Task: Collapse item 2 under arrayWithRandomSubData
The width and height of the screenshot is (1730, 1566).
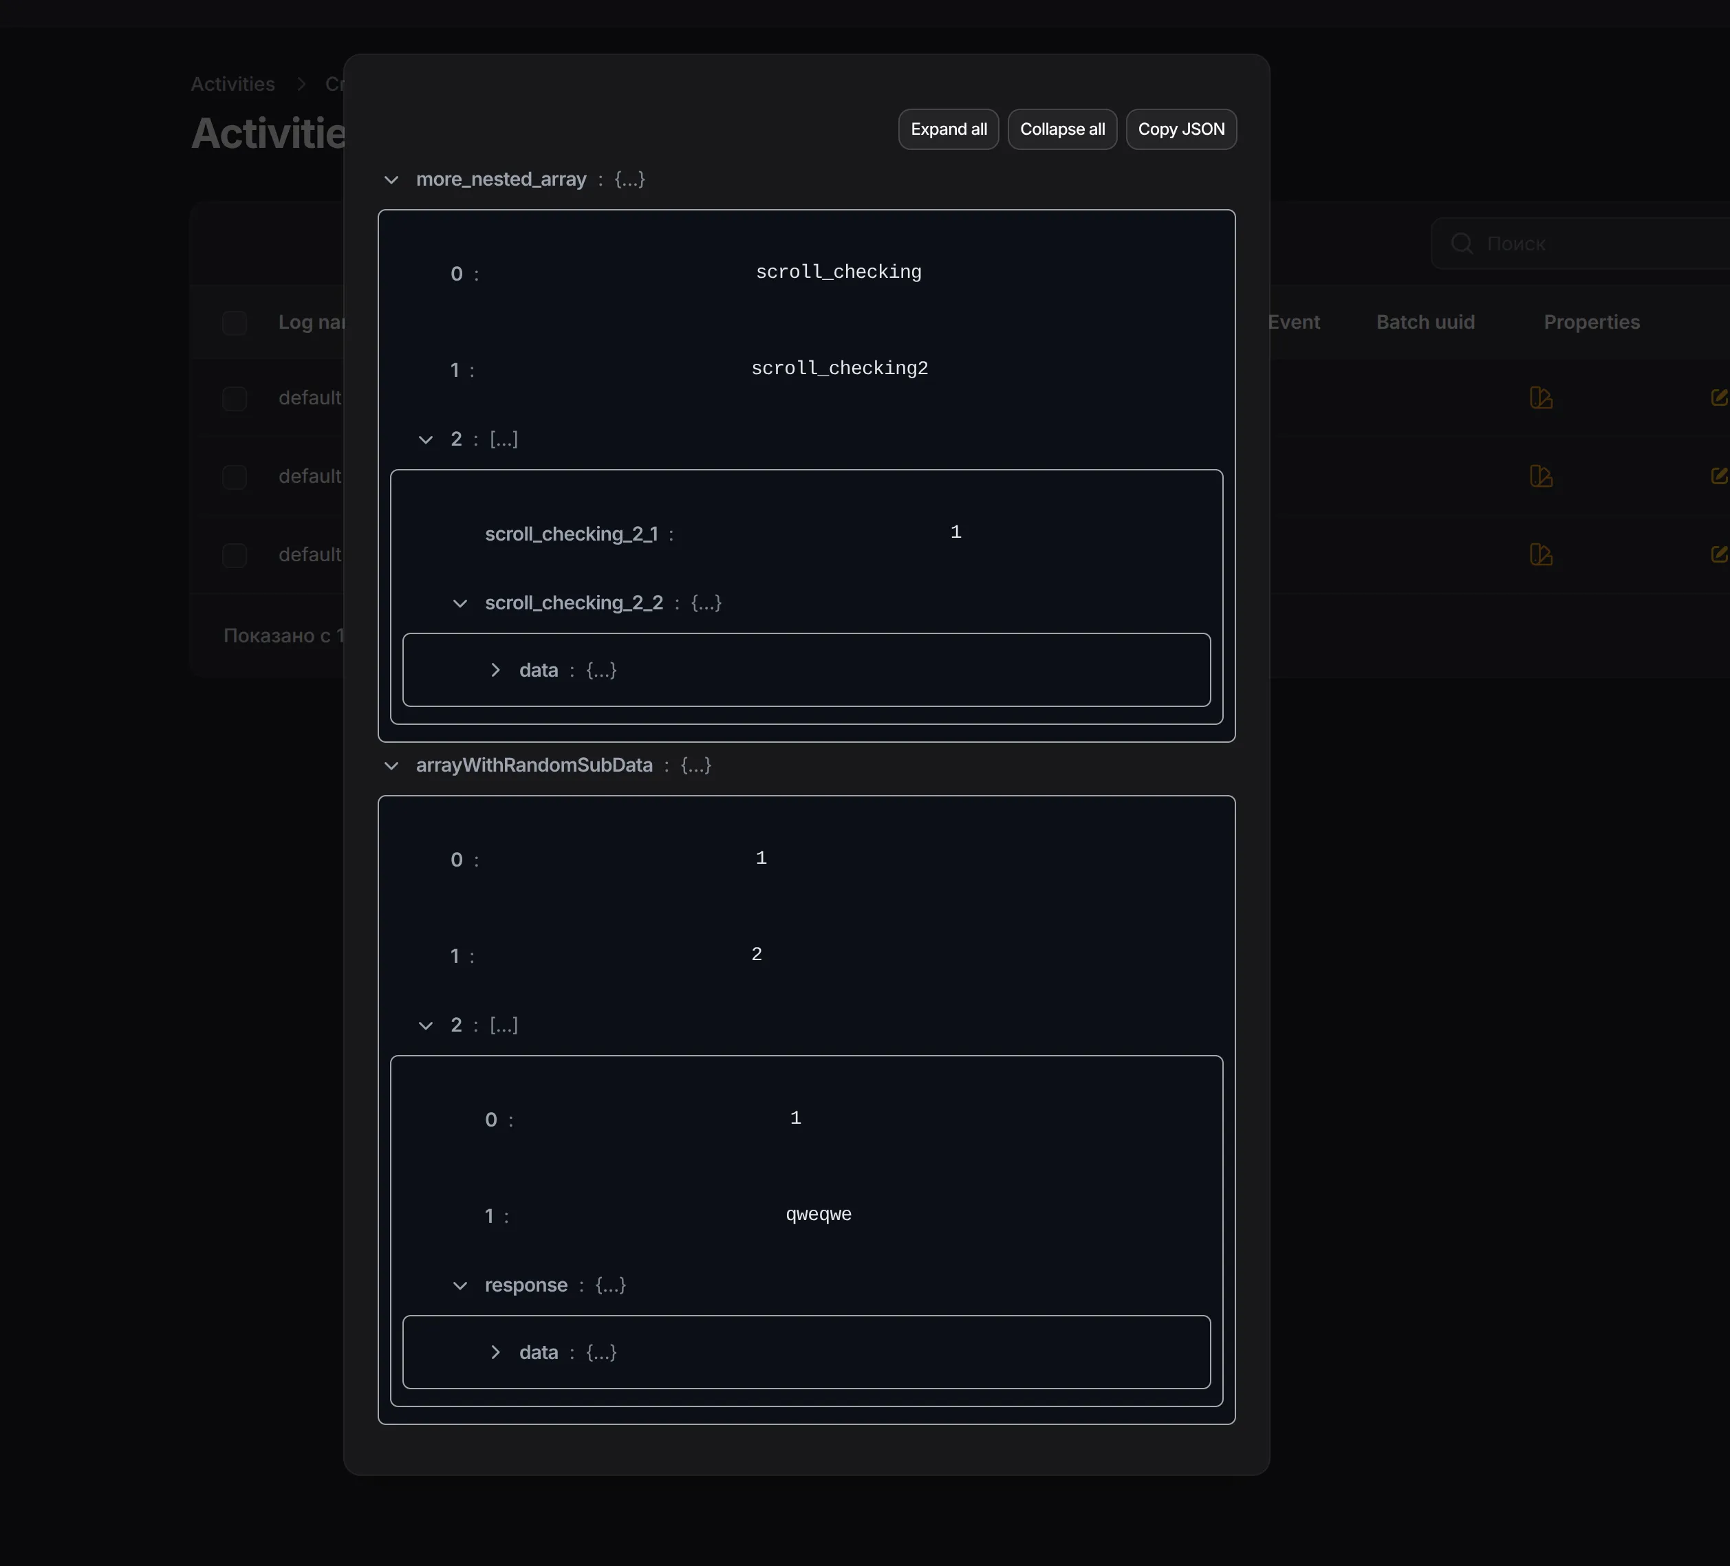Action: pos(426,1026)
